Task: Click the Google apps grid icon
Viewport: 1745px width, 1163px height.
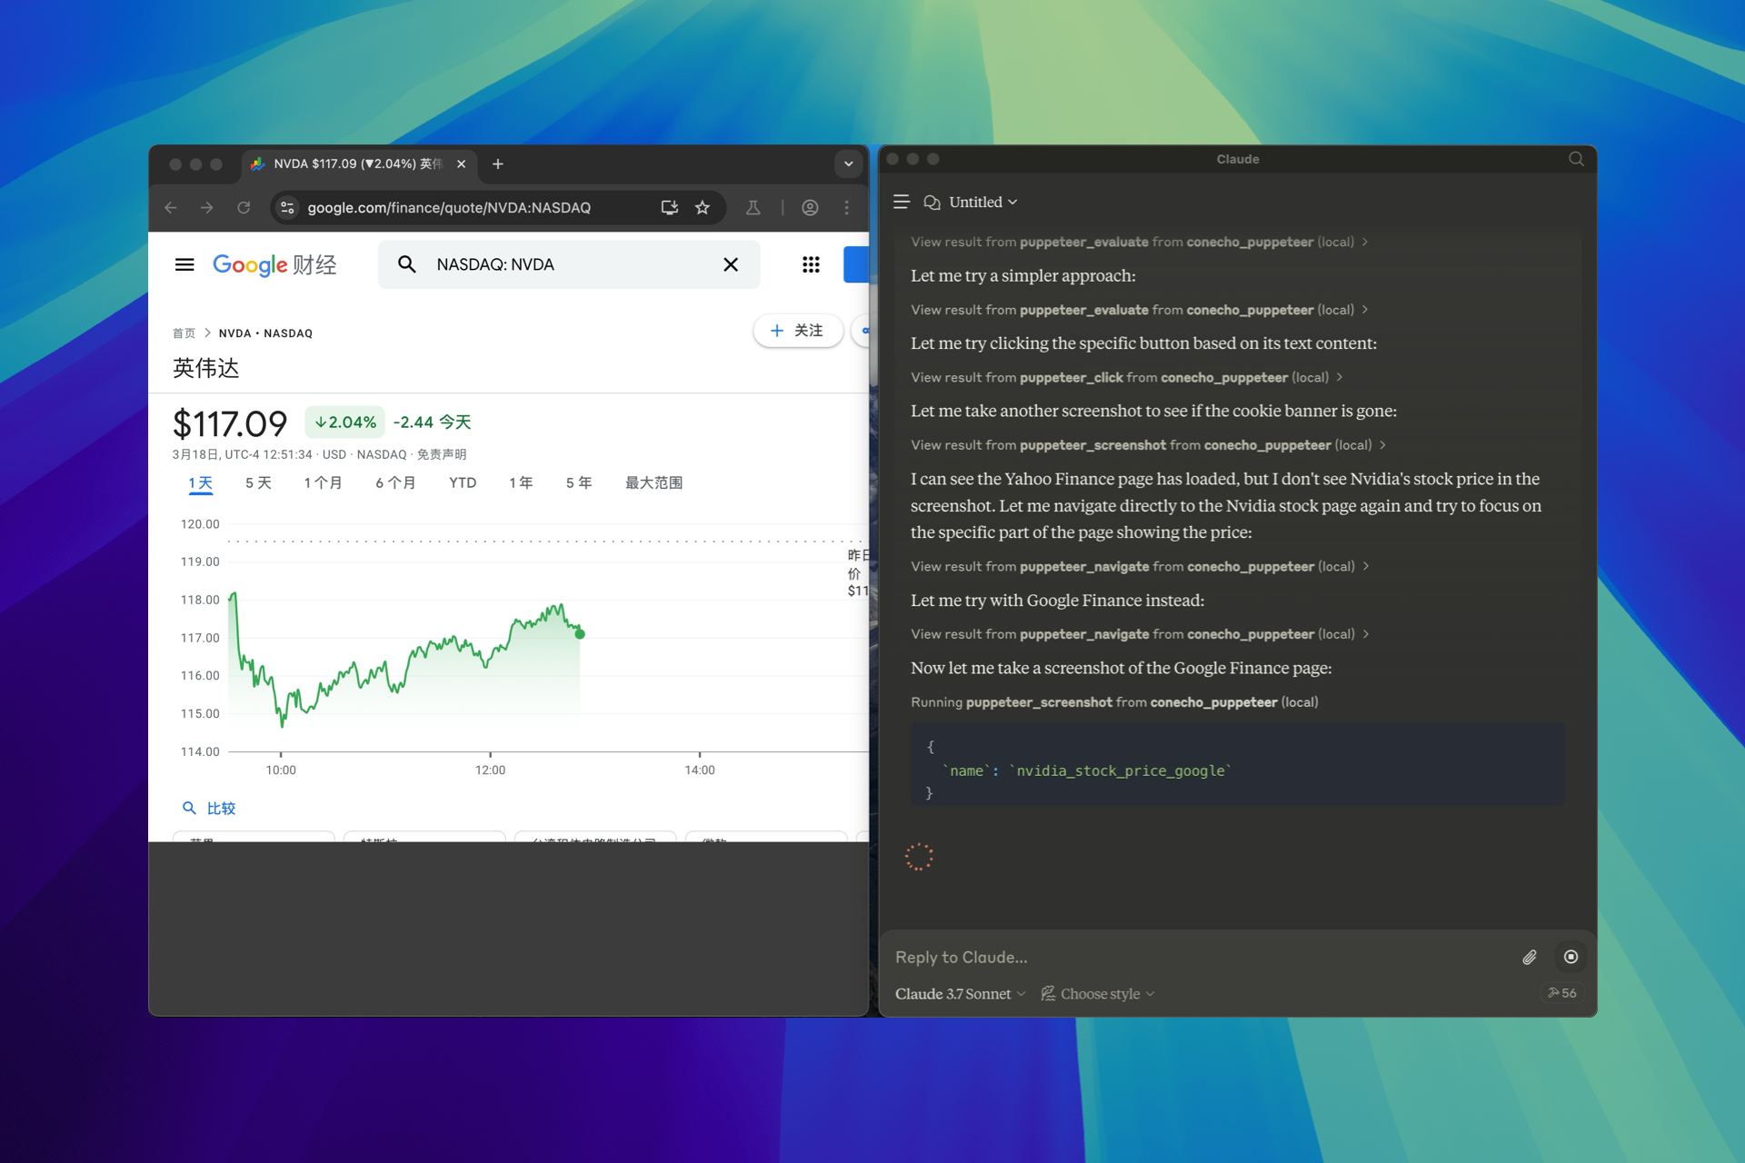Action: pos(811,264)
